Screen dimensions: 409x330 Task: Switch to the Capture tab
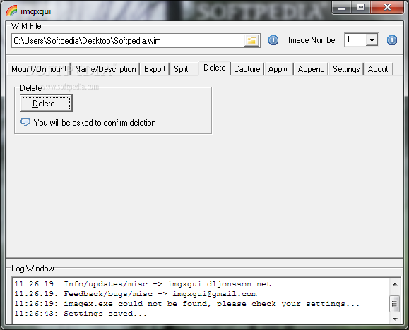point(247,69)
